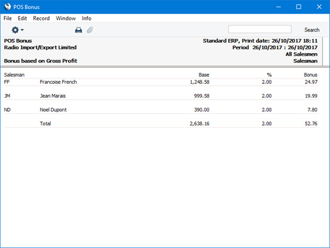Click the 2.00 percent for Jean Marais

267,96
